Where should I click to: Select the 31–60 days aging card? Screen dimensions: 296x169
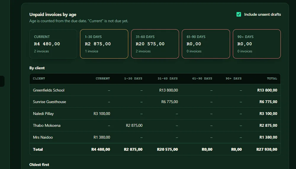(155, 44)
